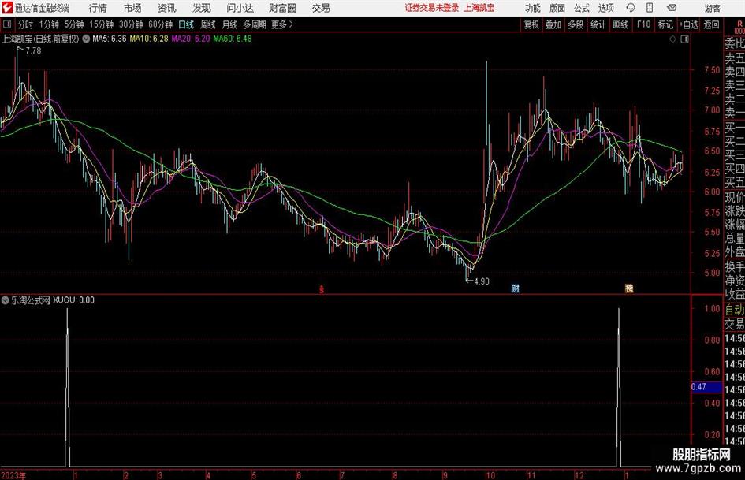Switch to 30分钟 period
The width and height of the screenshot is (745, 480).
pos(131,24)
